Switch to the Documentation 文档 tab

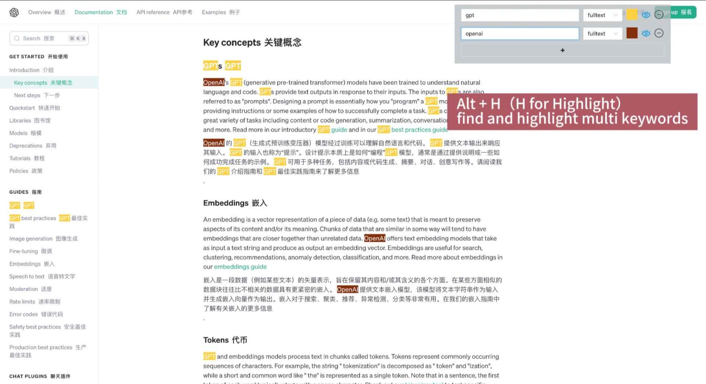tap(101, 12)
